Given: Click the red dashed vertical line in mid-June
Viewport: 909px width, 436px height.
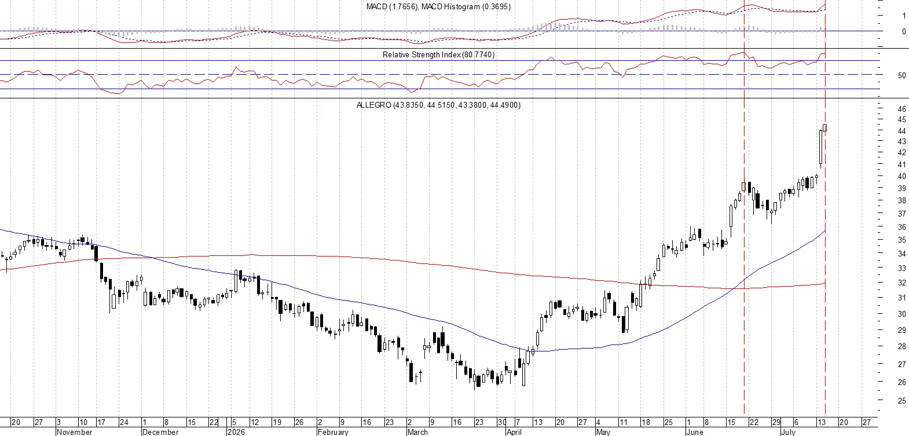Looking at the screenshot, I should click(744, 208).
